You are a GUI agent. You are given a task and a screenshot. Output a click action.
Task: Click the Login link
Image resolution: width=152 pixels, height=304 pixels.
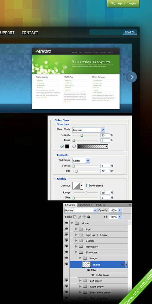point(131,3)
